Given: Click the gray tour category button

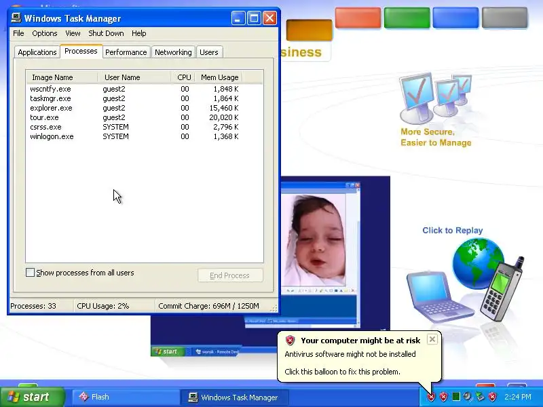Looking at the screenshot, I should coord(504,18).
